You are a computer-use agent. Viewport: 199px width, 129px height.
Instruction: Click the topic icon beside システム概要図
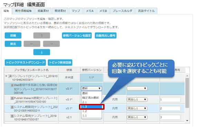tap(12, 107)
